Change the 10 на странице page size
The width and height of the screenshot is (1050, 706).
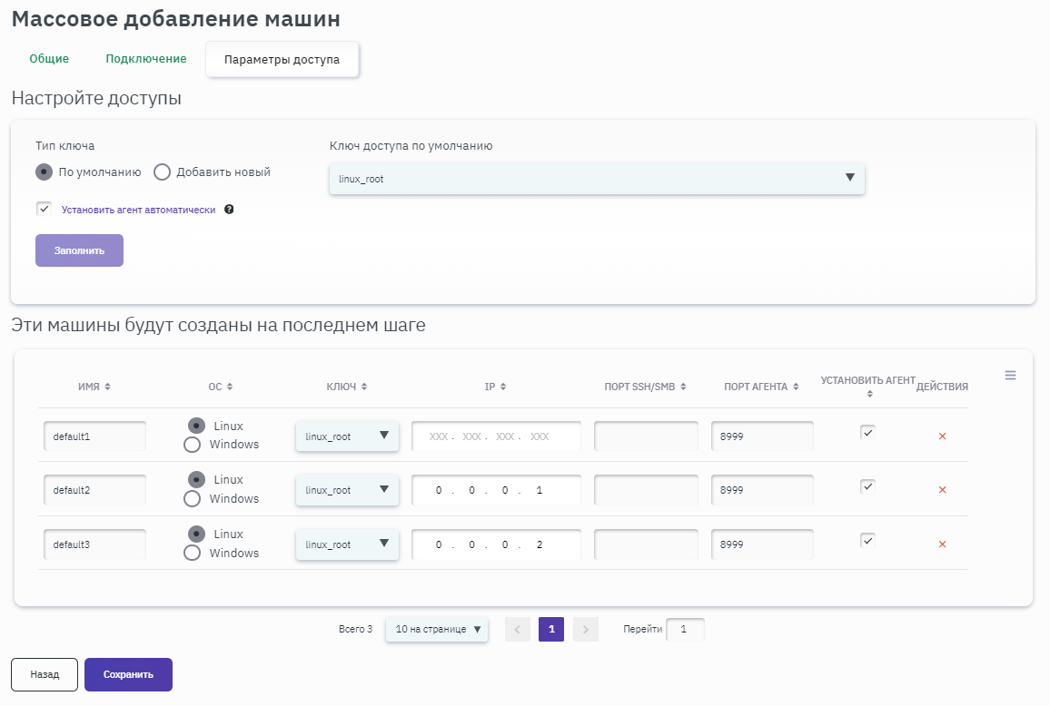(x=437, y=629)
